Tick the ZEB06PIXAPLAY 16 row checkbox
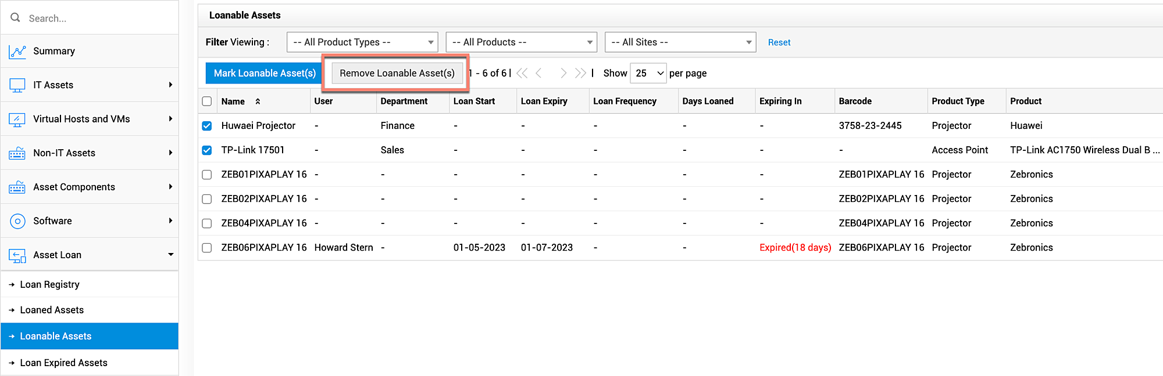The image size is (1163, 376). (x=207, y=248)
